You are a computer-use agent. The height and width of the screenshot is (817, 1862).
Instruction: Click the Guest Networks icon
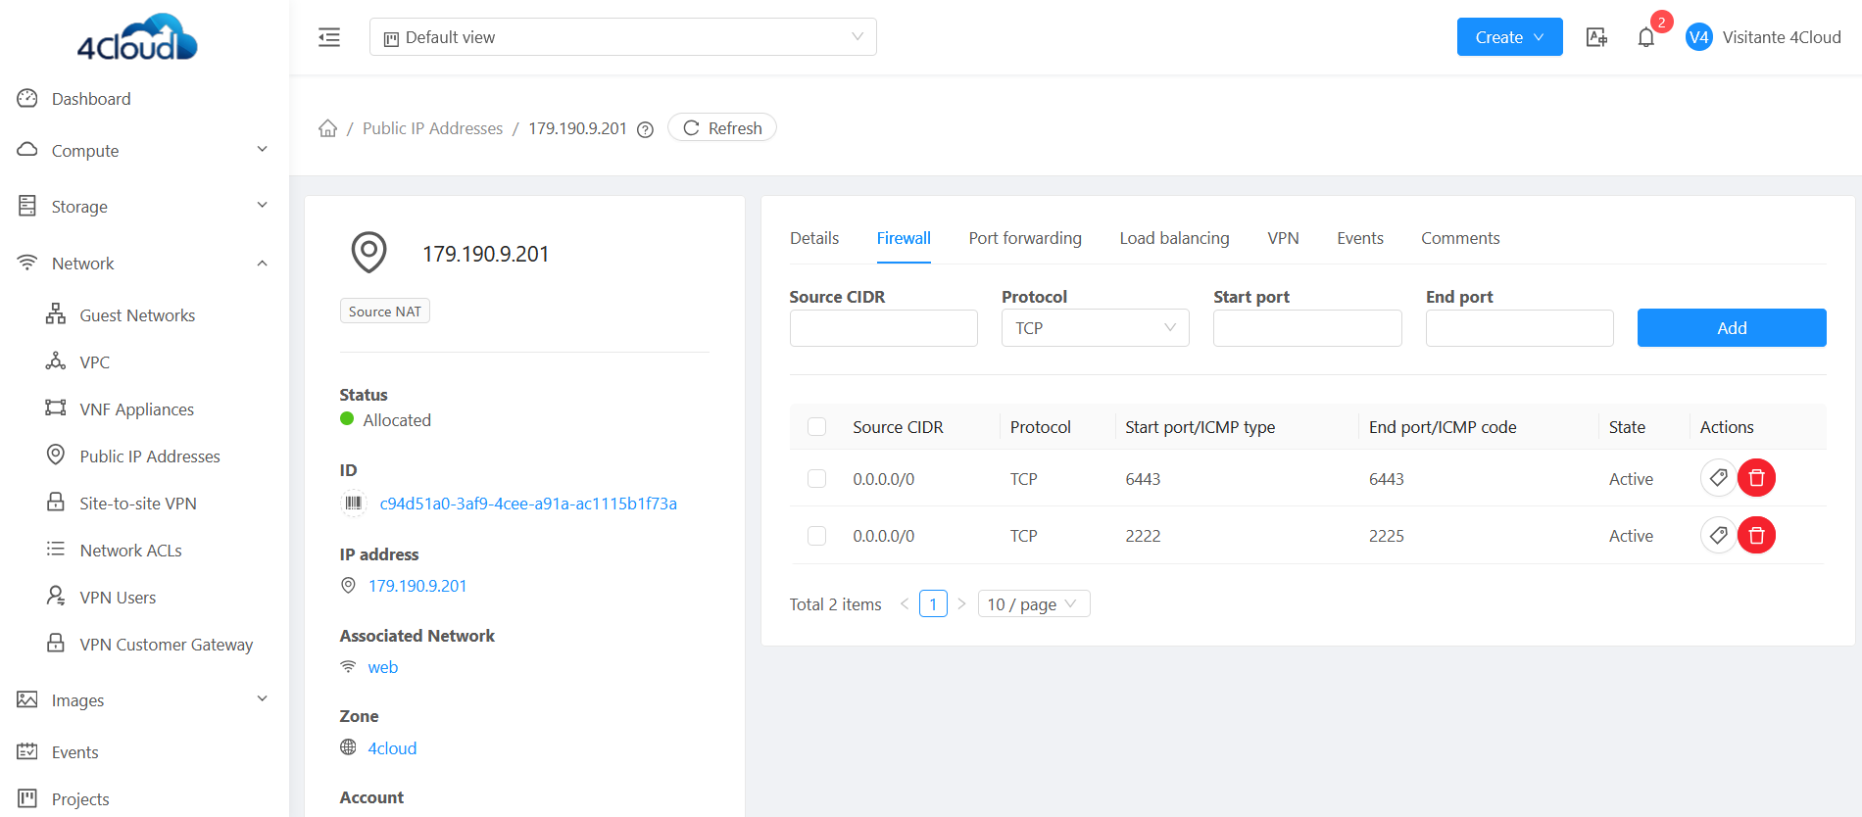(x=56, y=314)
